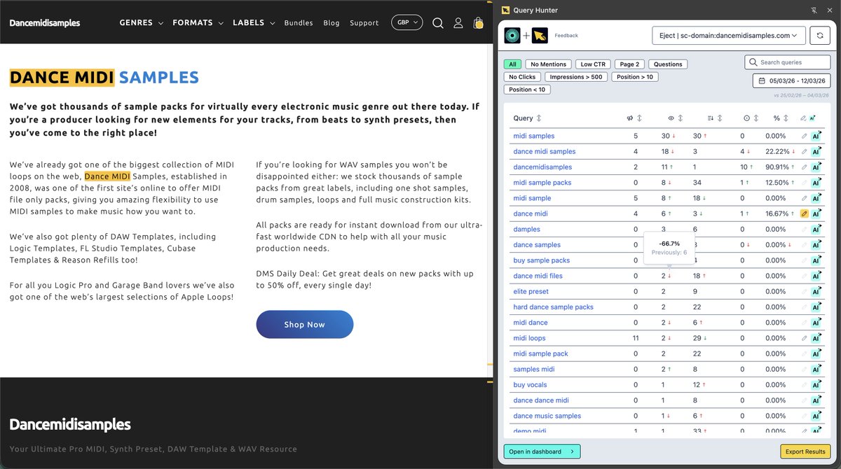This screenshot has width=841, height=469.
Task: Open the shopping bag cart icon
Action: 478,23
